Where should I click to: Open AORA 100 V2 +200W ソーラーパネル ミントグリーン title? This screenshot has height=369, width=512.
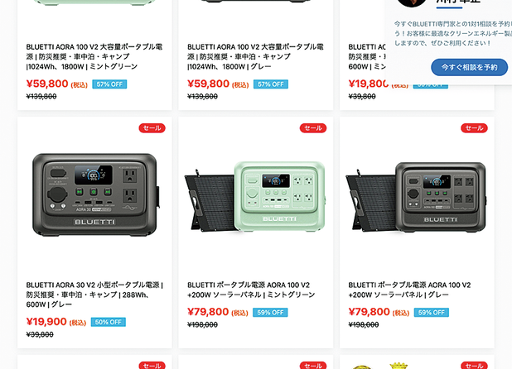point(251,290)
